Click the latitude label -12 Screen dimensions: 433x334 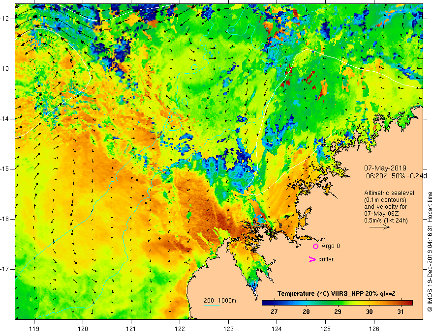click(x=5, y=19)
